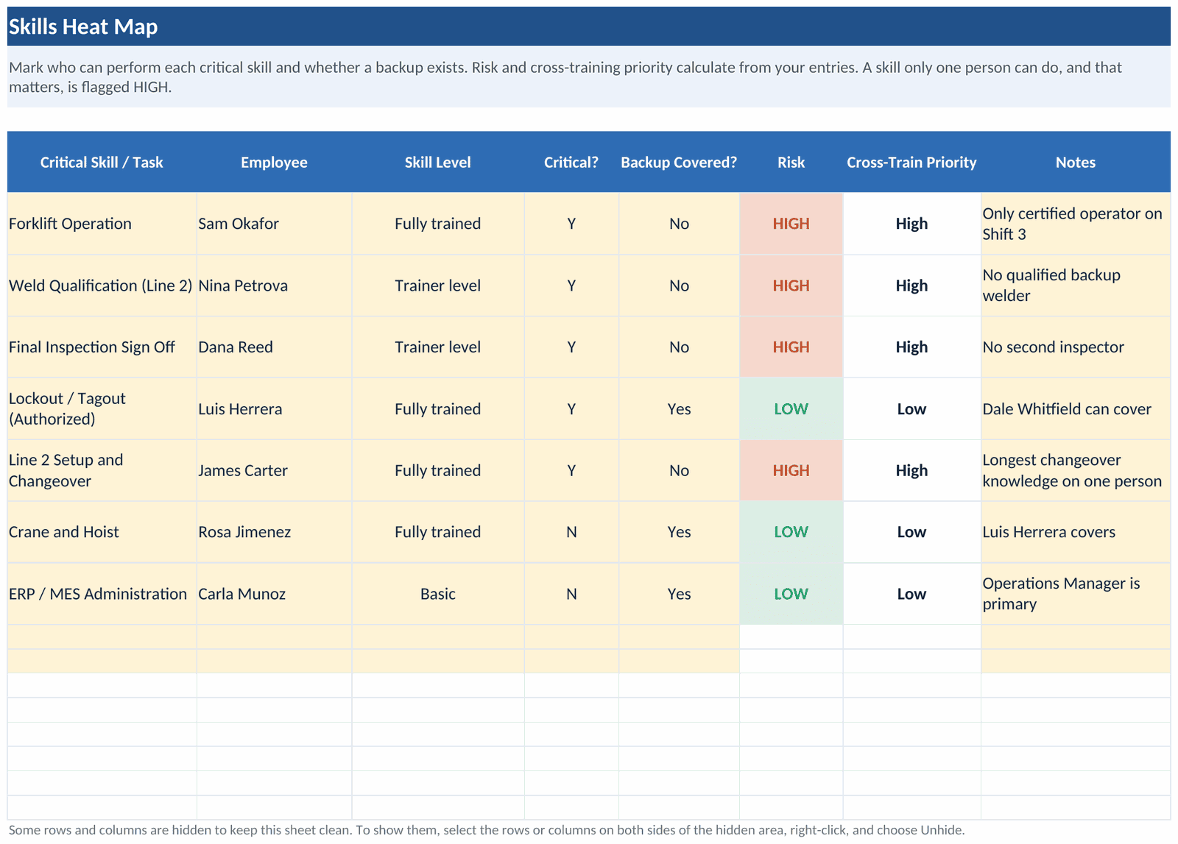Select Dana Reed's Trainer level cell
The width and height of the screenshot is (1178, 844).
click(438, 347)
